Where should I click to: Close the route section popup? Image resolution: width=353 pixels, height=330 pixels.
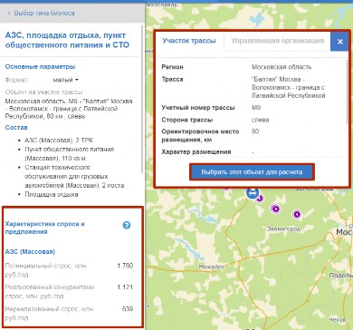tap(340, 42)
